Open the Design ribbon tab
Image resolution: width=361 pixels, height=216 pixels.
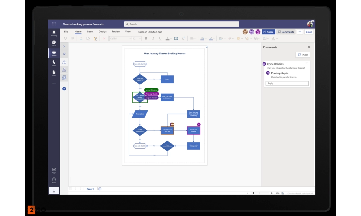point(103,32)
